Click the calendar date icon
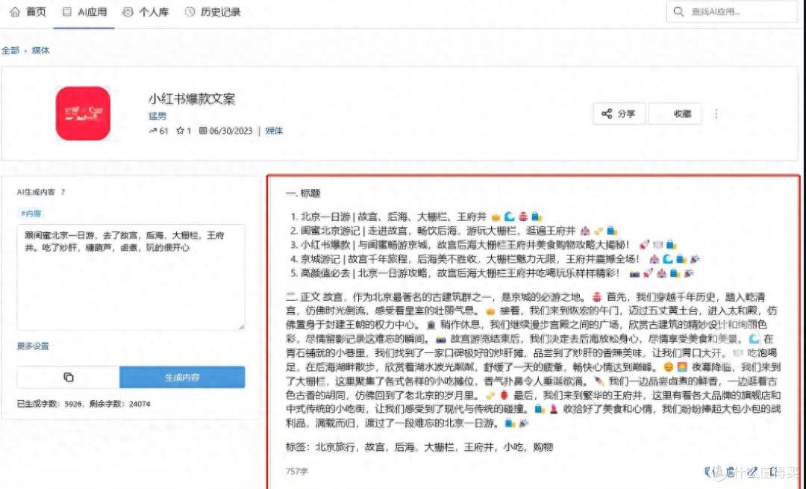The width and height of the screenshot is (806, 489). click(203, 131)
